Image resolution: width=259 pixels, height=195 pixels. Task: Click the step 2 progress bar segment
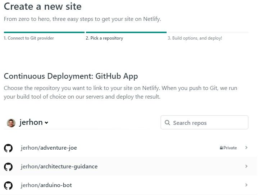click(x=126, y=32)
